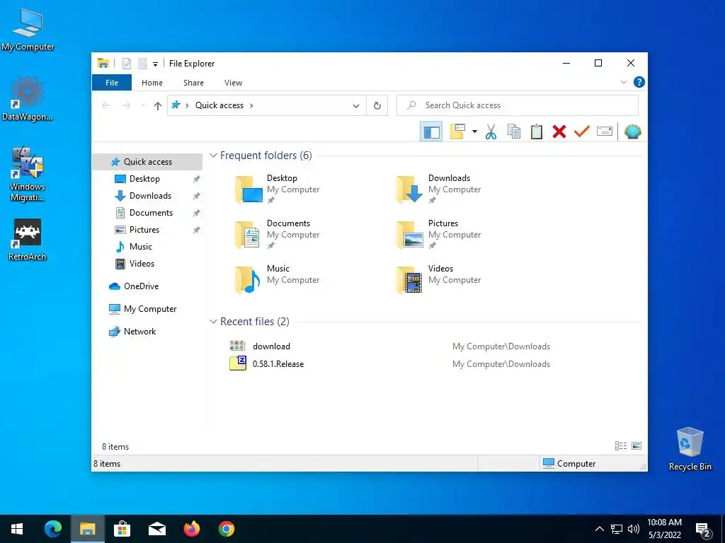Expand the chevron after Quick access in address bar
The width and height of the screenshot is (725, 543).
click(251, 106)
